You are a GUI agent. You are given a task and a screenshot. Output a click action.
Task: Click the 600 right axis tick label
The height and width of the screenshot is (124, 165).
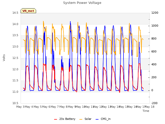[x=154, y=52]
